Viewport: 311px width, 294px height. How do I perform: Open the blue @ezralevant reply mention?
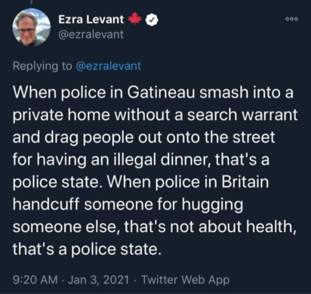tap(108, 66)
